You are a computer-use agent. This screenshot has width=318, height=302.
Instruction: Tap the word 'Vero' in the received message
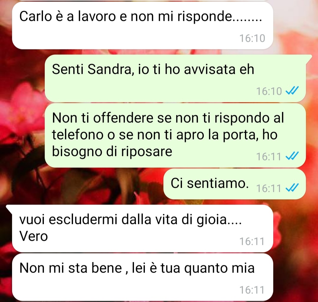coord(34,236)
